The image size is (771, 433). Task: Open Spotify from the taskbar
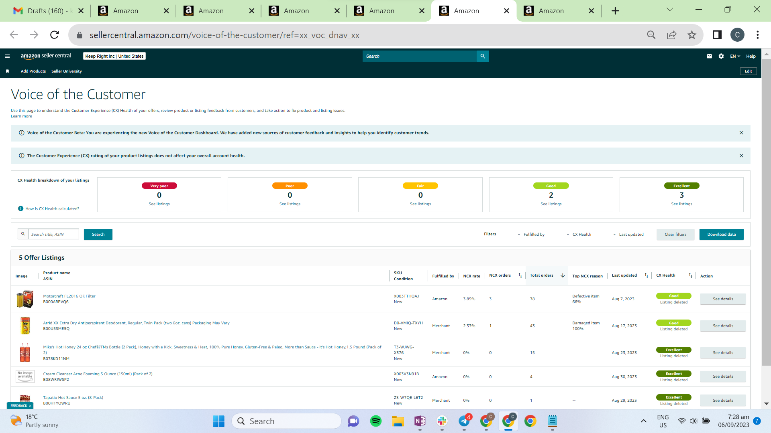pos(376,421)
